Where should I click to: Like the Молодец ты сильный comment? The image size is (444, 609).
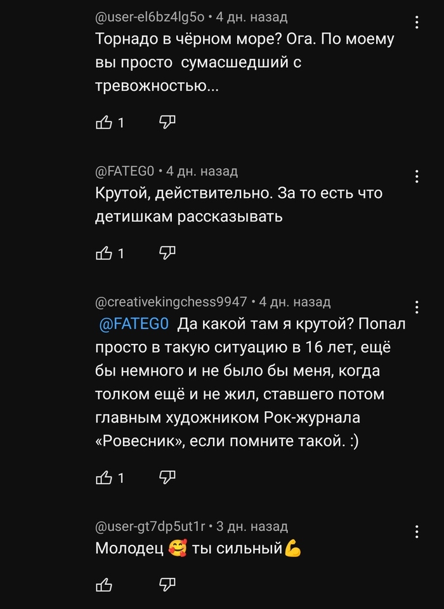click(103, 583)
